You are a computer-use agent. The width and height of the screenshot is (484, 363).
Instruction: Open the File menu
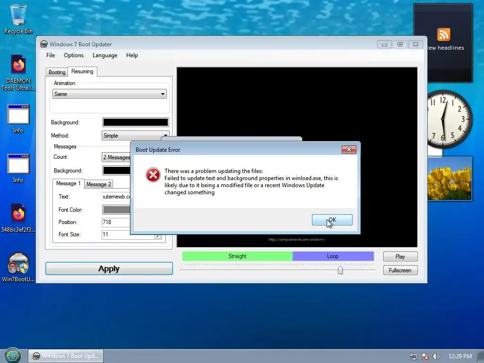coord(51,55)
